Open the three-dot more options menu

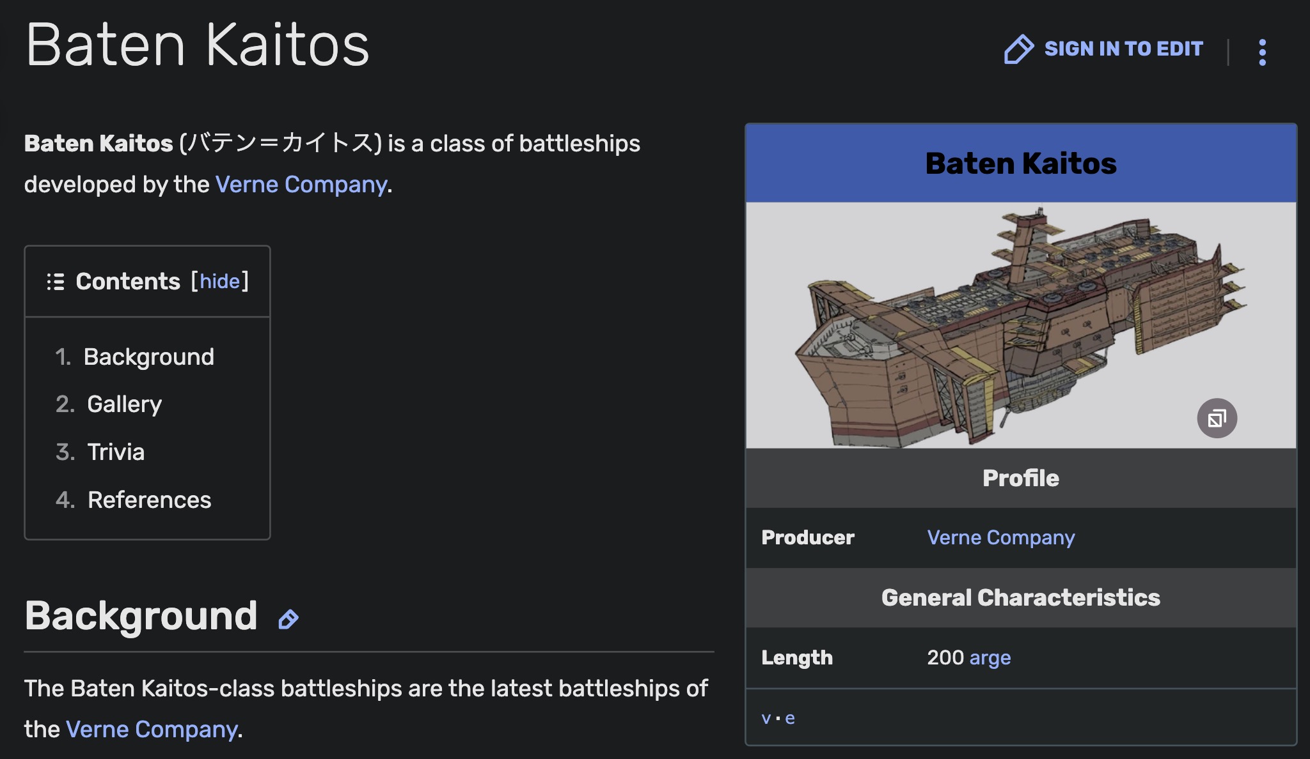click(x=1262, y=52)
